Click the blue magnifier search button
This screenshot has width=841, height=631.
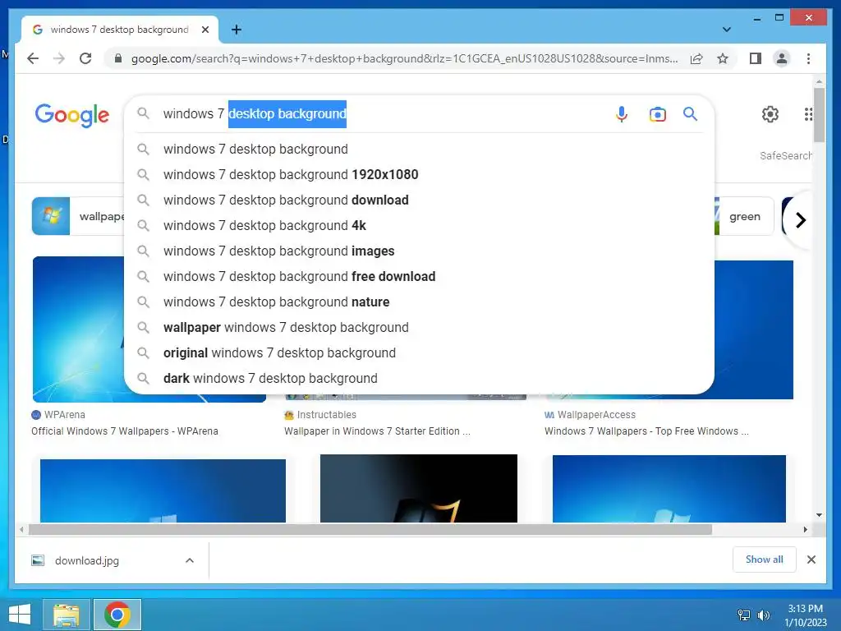click(x=690, y=113)
